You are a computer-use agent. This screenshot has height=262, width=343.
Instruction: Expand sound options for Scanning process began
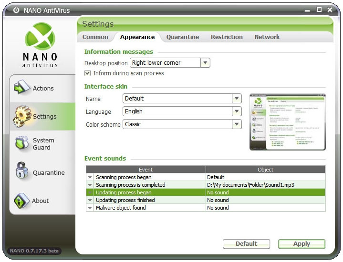point(90,177)
